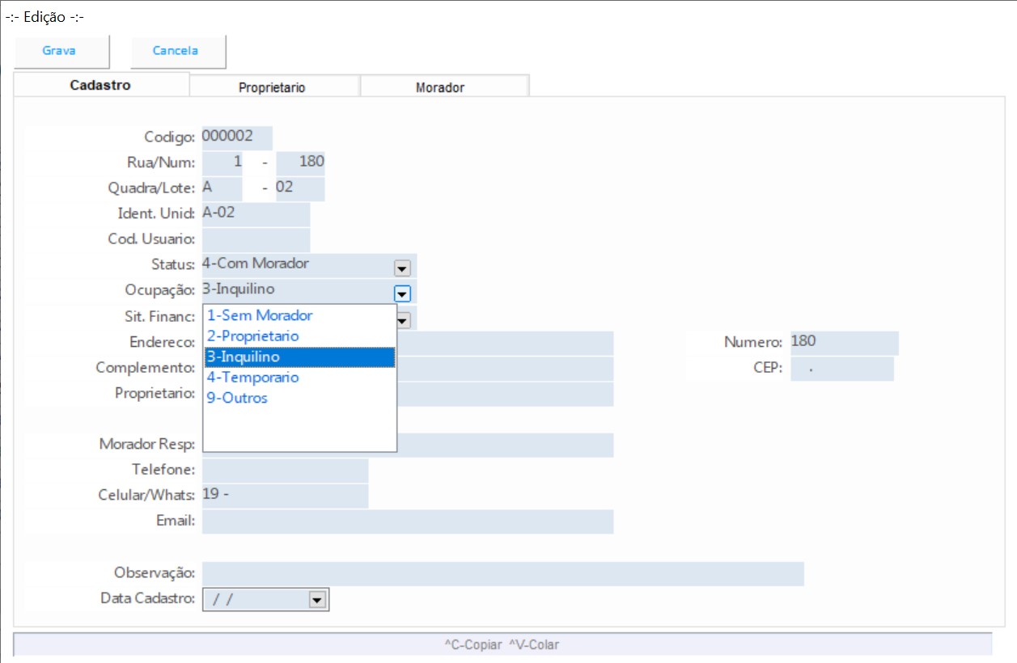Select 4-Temporario from the Ocupação list
The height and width of the screenshot is (663, 1017).
coord(253,378)
